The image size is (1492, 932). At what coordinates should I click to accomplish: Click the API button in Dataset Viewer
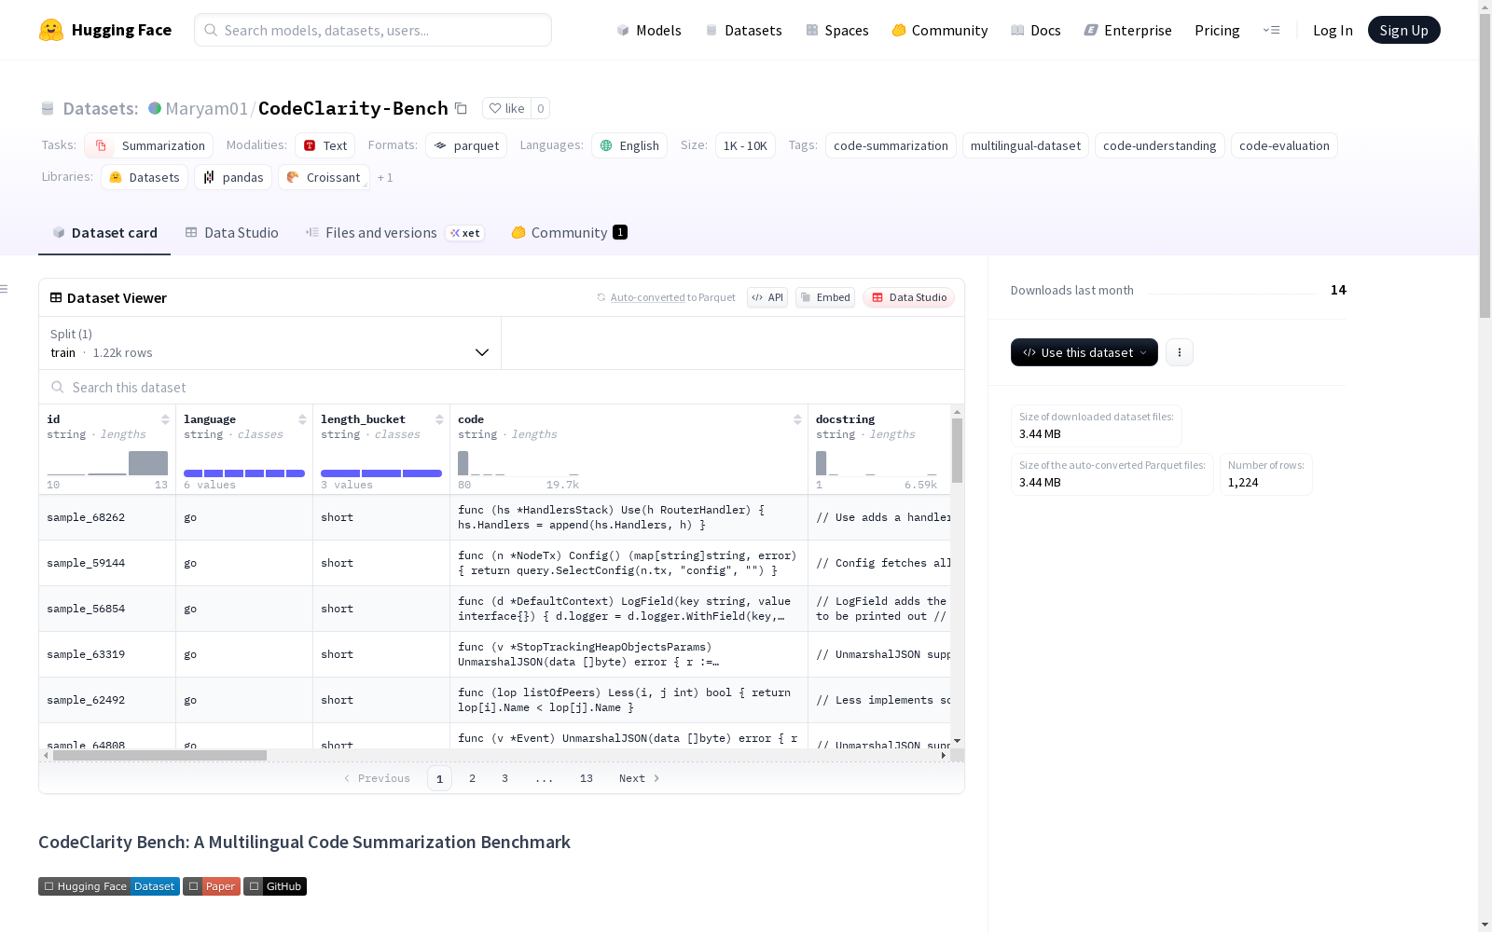[767, 297]
